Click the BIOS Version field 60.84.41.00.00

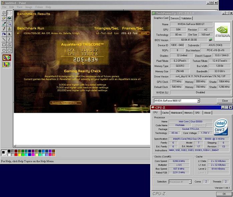tap(189, 40)
